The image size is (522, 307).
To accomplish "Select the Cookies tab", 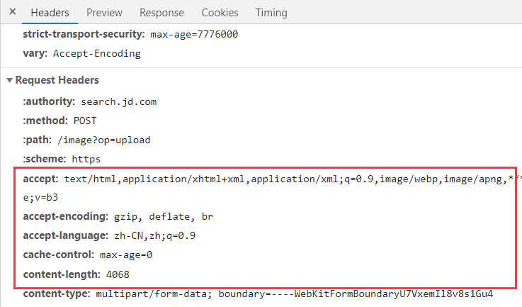I will (x=220, y=13).
